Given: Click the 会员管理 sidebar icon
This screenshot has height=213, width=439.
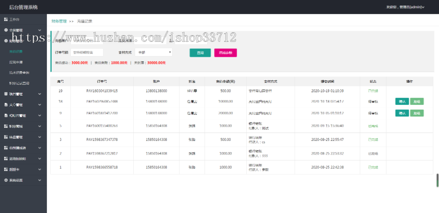Looking at the screenshot, I should pyautogui.click(x=6, y=30).
